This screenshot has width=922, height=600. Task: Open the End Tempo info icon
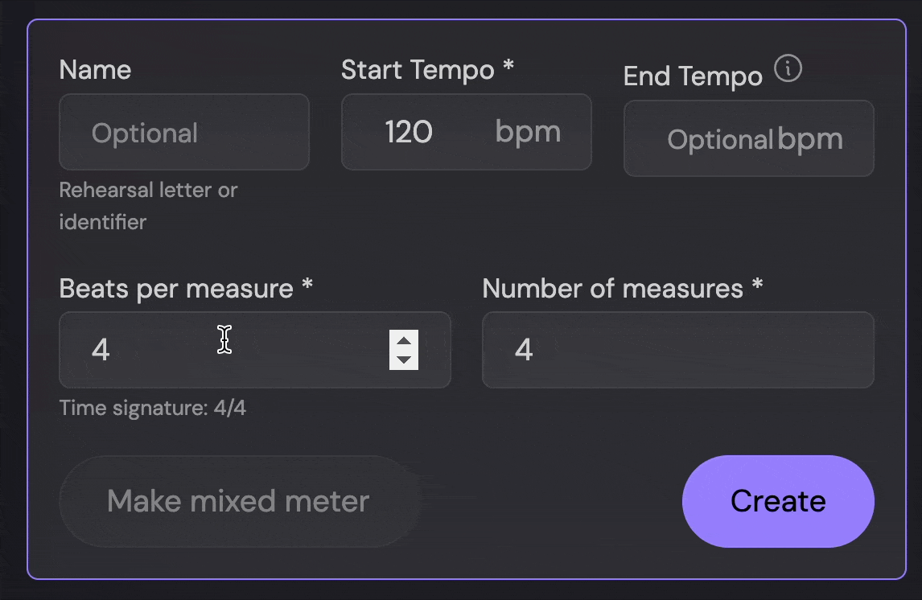[x=788, y=68]
